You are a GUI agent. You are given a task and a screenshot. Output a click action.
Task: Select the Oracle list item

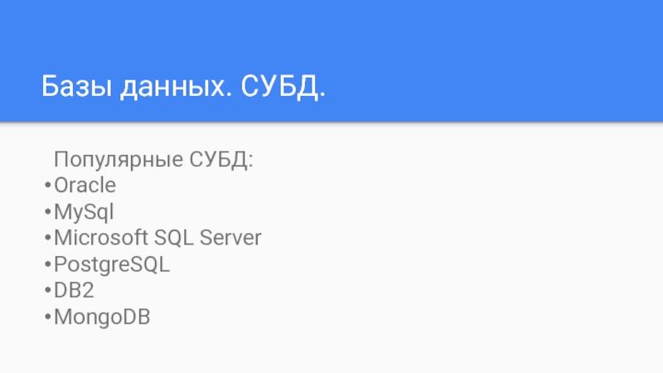[x=85, y=185]
